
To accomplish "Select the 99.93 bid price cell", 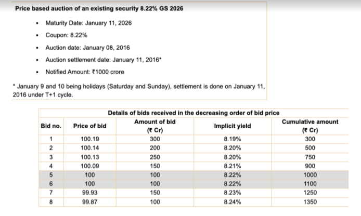I will pyautogui.click(x=90, y=193).
